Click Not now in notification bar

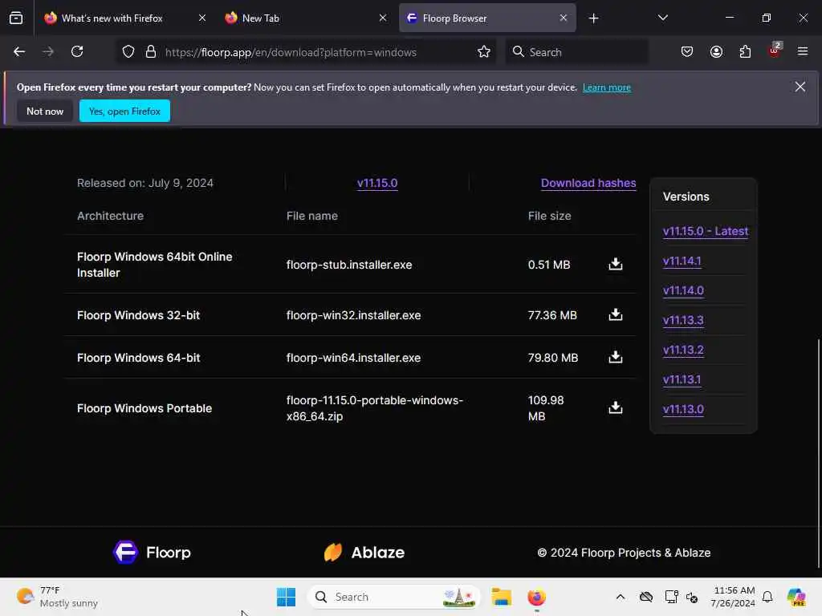tap(45, 111)
